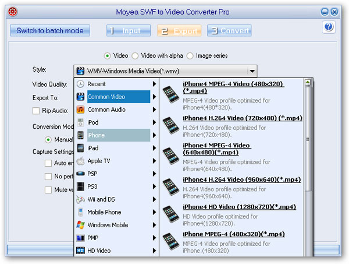Choose PS3 menu item

[x=116, y=186]
